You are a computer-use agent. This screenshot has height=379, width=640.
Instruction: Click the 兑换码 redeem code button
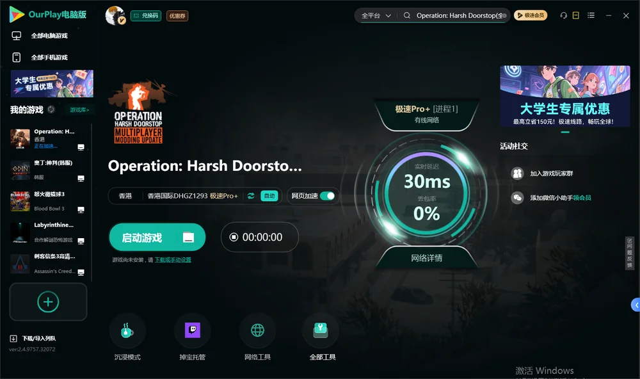(146, 16)
